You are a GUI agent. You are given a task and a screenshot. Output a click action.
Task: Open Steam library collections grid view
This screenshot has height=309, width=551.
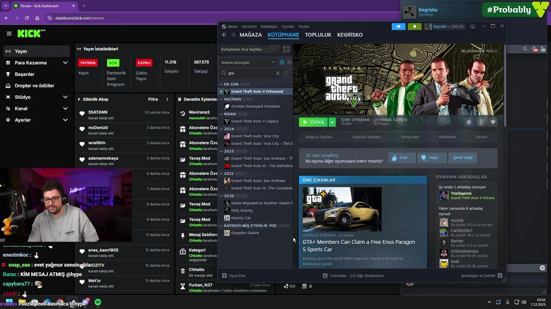pos(286,49)
